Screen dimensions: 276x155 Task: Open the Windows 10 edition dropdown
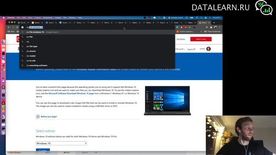coord(61,143)
